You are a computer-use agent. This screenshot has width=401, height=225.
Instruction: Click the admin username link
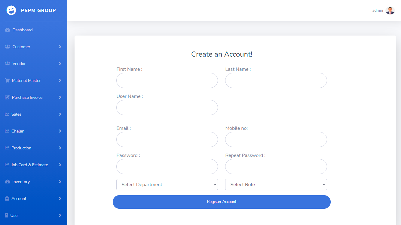coord(378,11)
